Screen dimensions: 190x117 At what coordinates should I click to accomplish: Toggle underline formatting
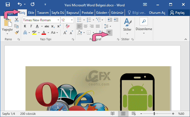(37, 26)
